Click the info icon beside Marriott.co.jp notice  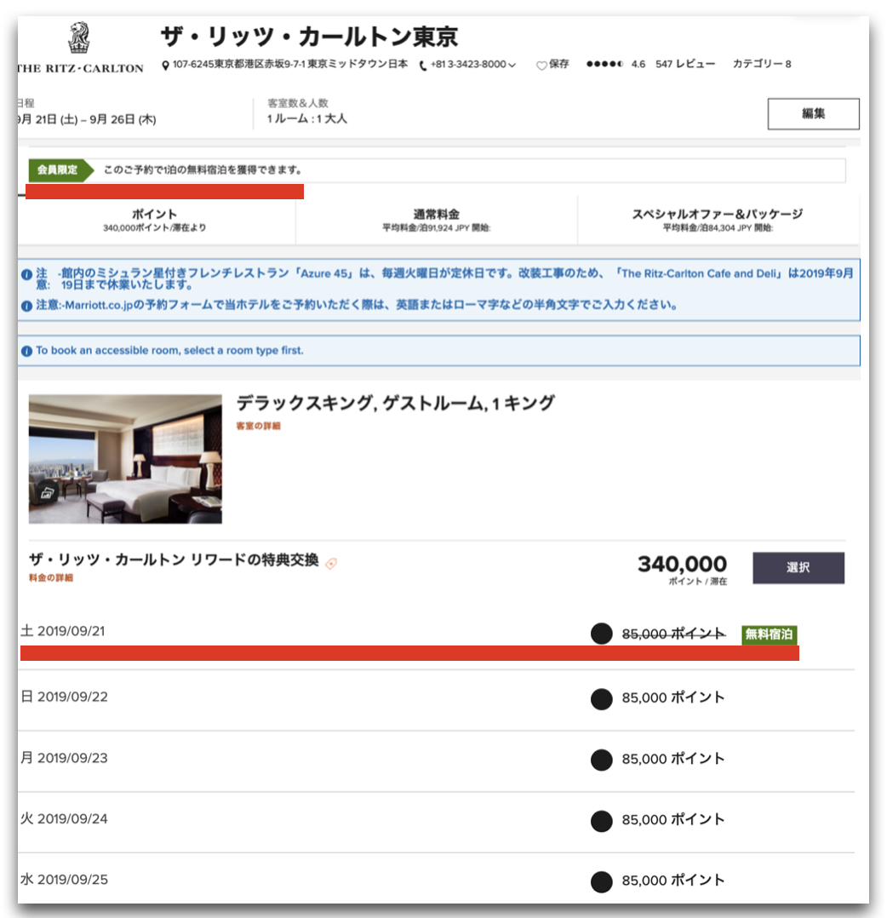coord(26,306)
